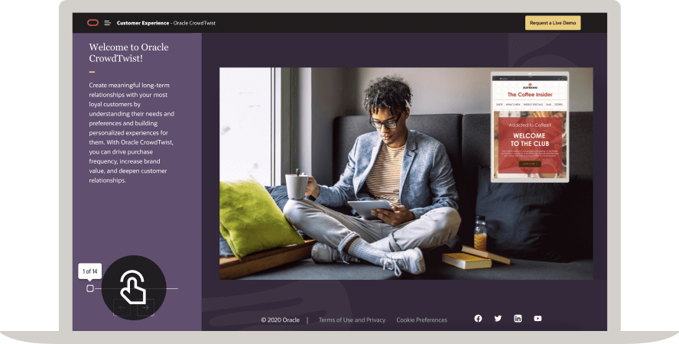The width and height of the screenshot is (679, 344).
Task: Click the Coffee Insider tablet preview
Action: point(529,127)
